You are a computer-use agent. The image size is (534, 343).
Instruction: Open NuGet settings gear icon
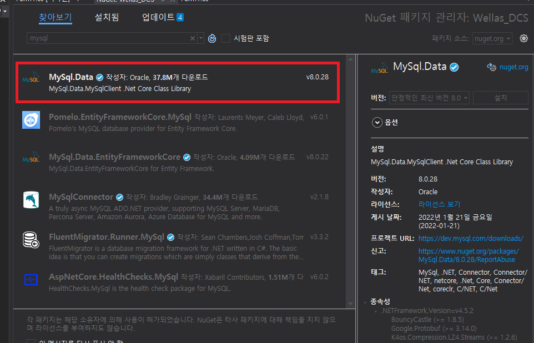pos(524,38)
